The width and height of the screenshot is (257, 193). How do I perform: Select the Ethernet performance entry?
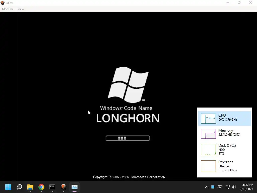point(225,166)
